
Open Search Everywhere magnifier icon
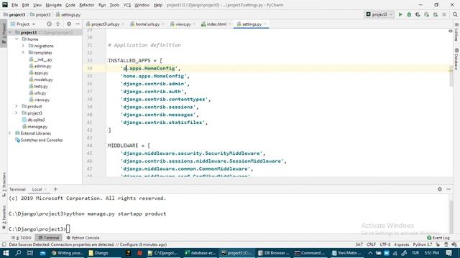tap(455, 14)
